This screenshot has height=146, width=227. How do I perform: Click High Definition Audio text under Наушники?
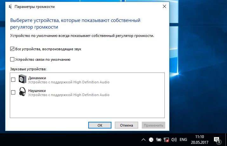point(91,95)
